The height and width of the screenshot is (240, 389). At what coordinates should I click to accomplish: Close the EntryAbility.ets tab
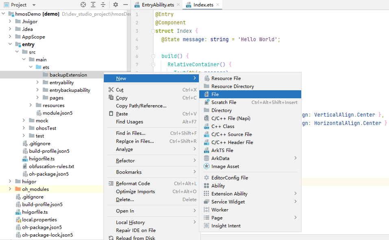[178, 5]
